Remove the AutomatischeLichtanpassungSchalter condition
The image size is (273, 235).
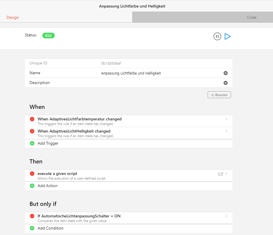tap(32, 216)
